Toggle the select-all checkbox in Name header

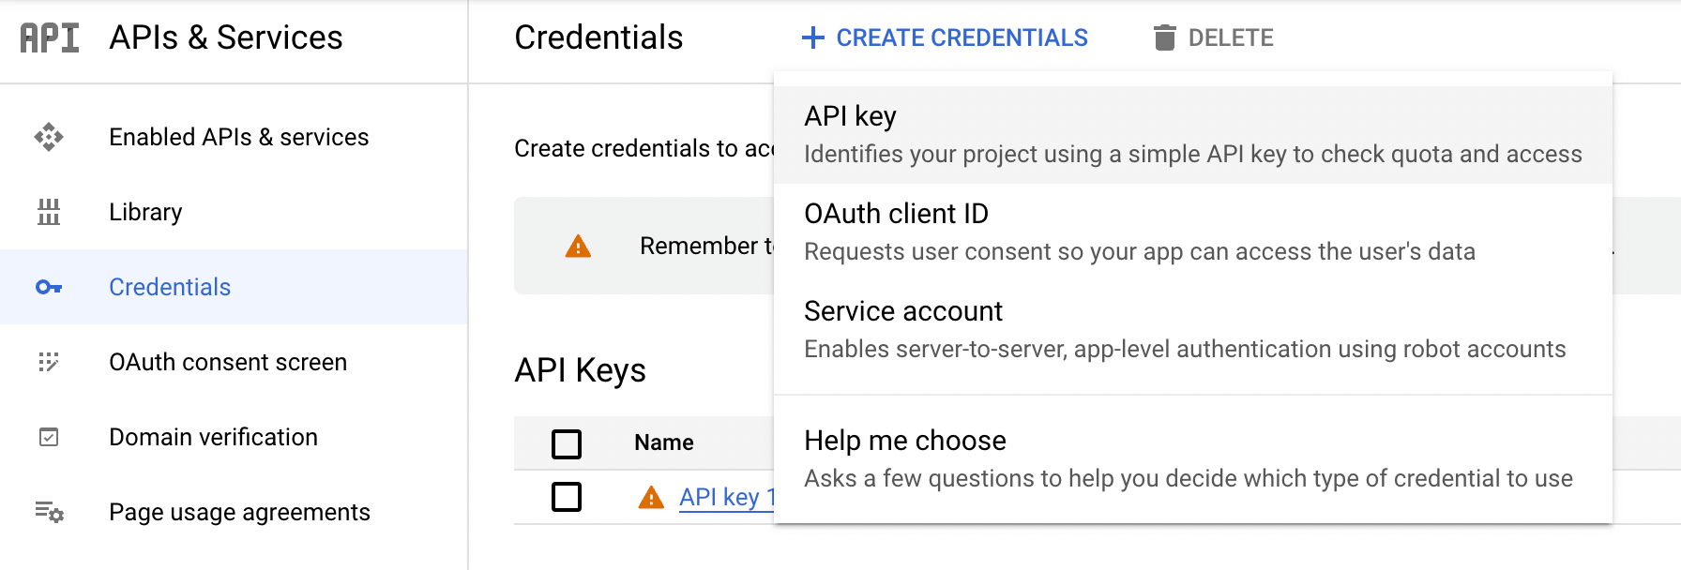tap(567, 443)
